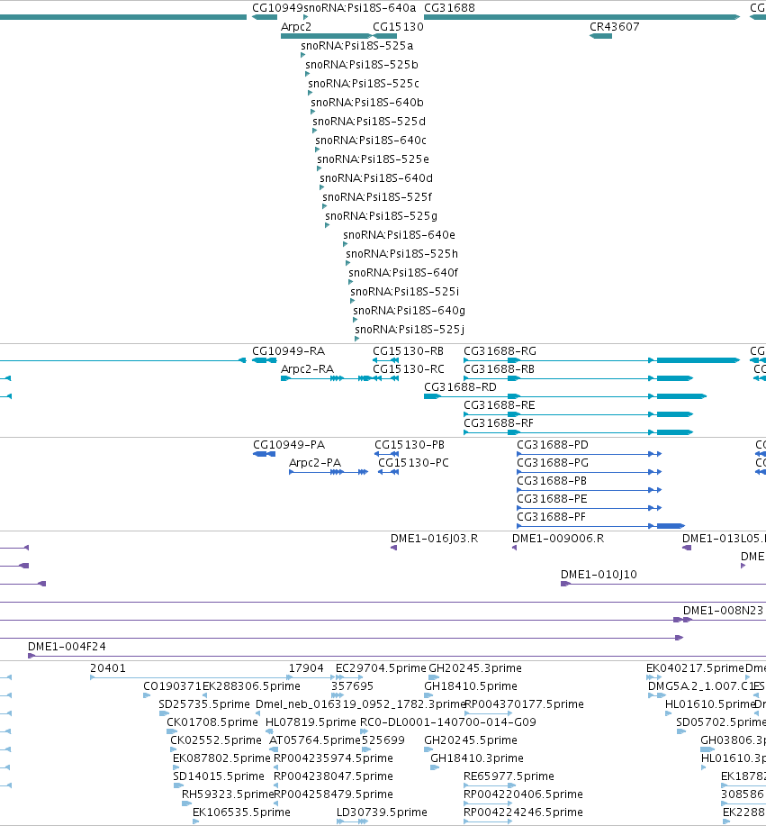
Task: Click the EST labeled 17904
Action: click(306, 668)
